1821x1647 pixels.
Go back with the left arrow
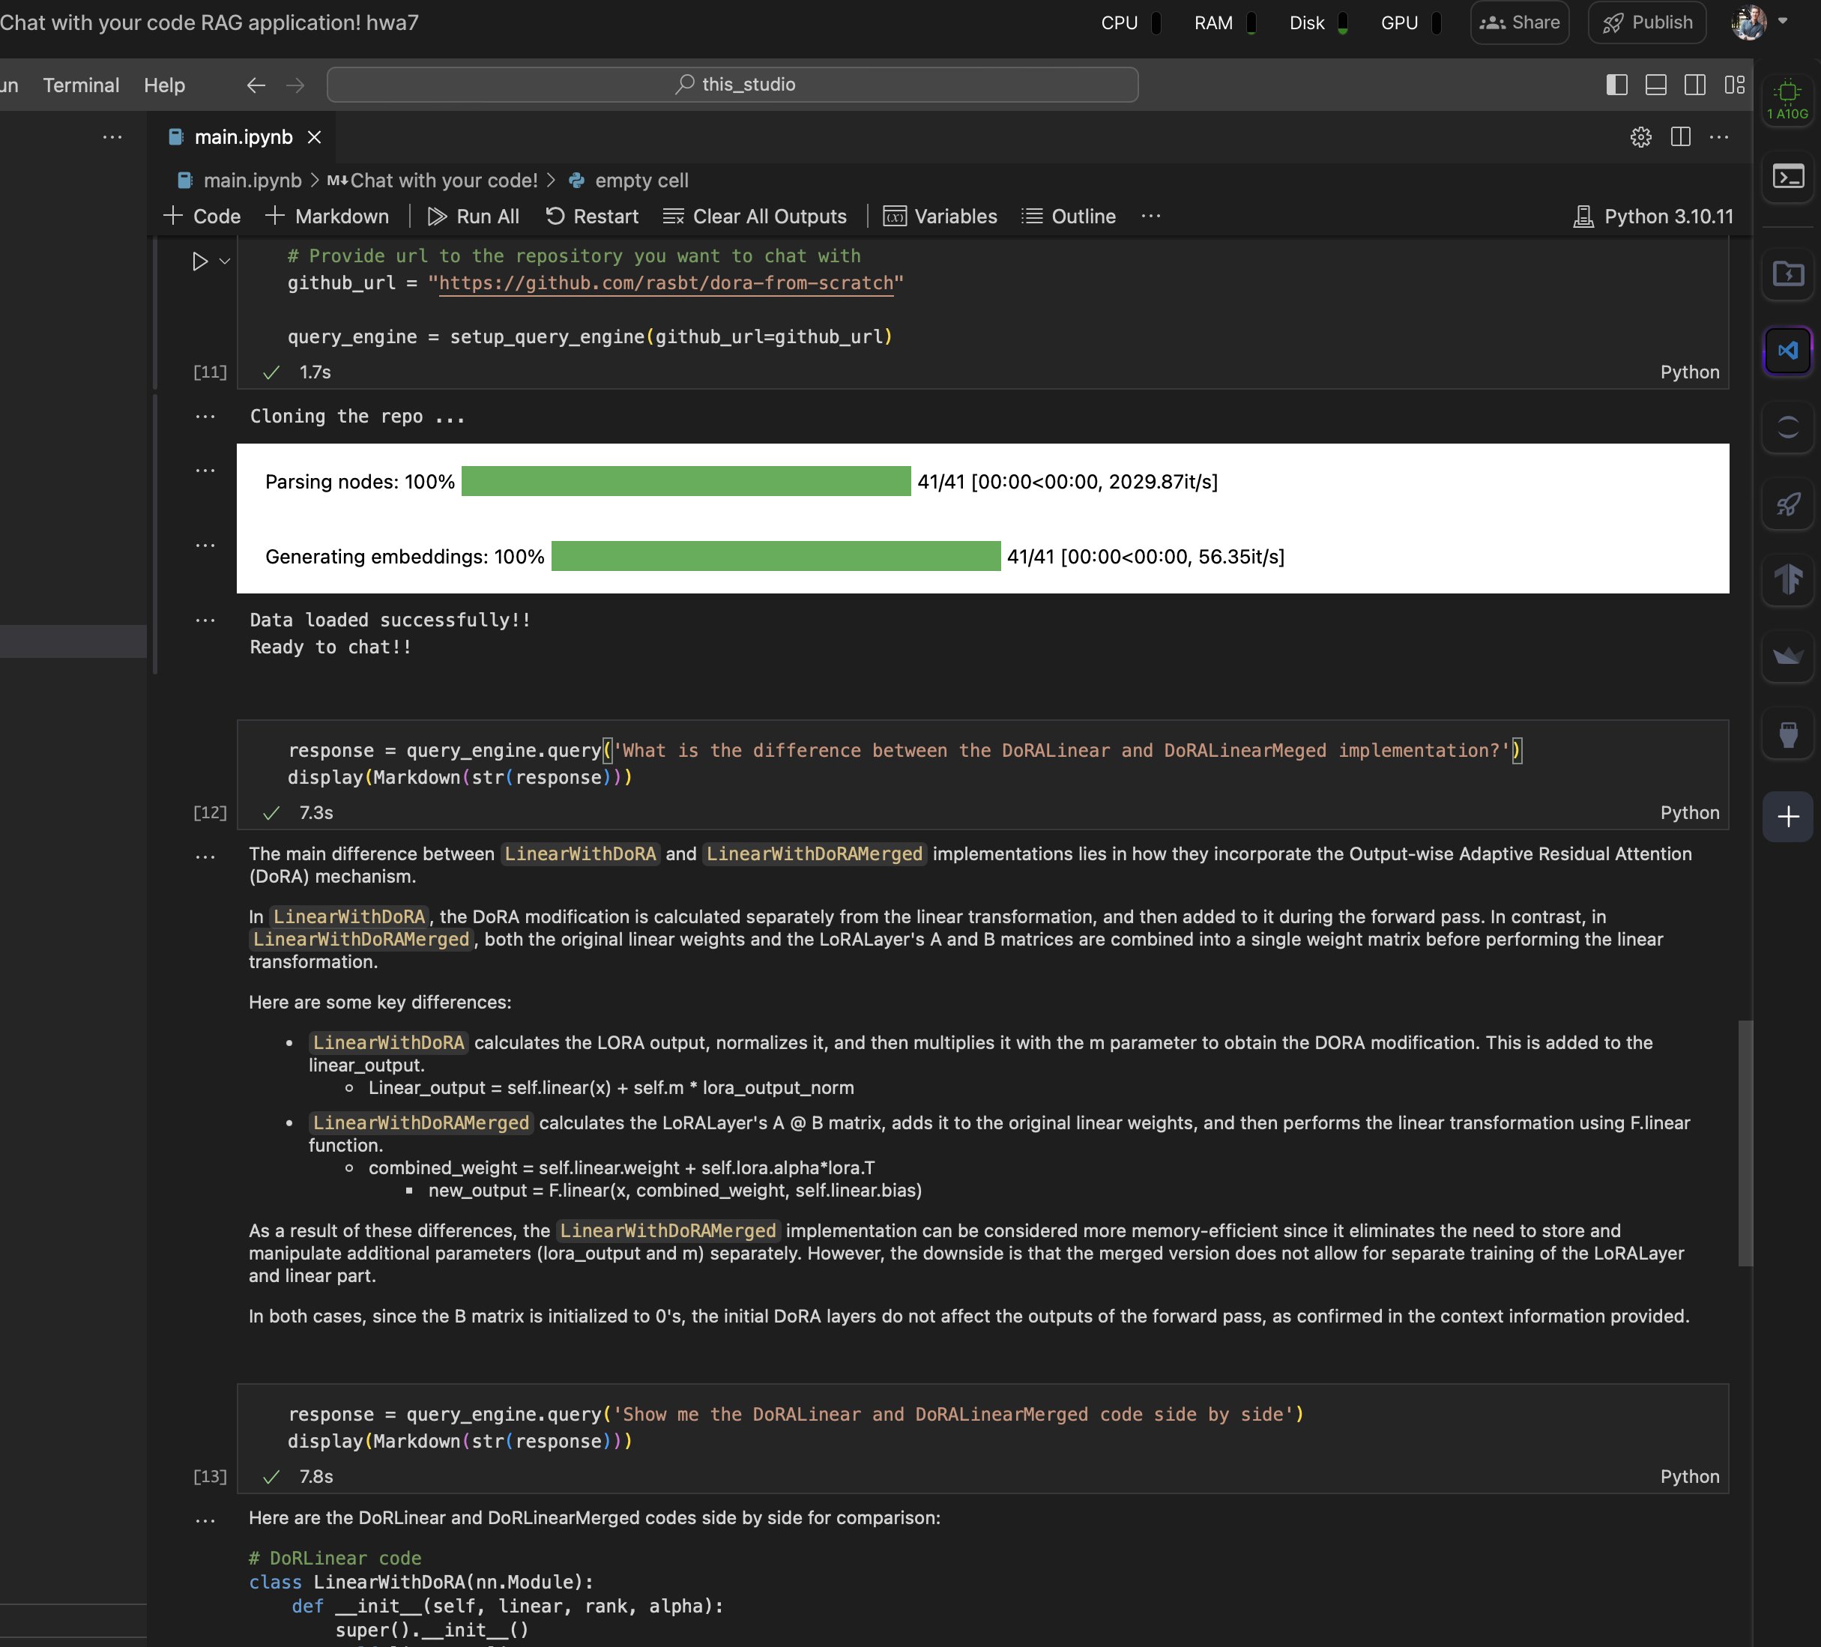point(256,85)
